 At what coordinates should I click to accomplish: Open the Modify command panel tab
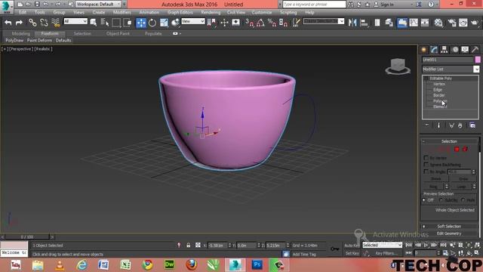[434, 50]
